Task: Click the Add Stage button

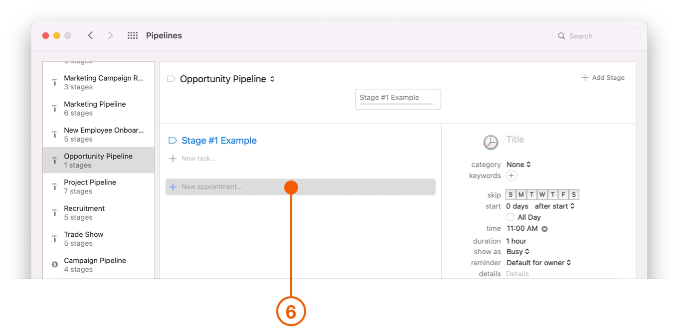Action: point(603,77)
